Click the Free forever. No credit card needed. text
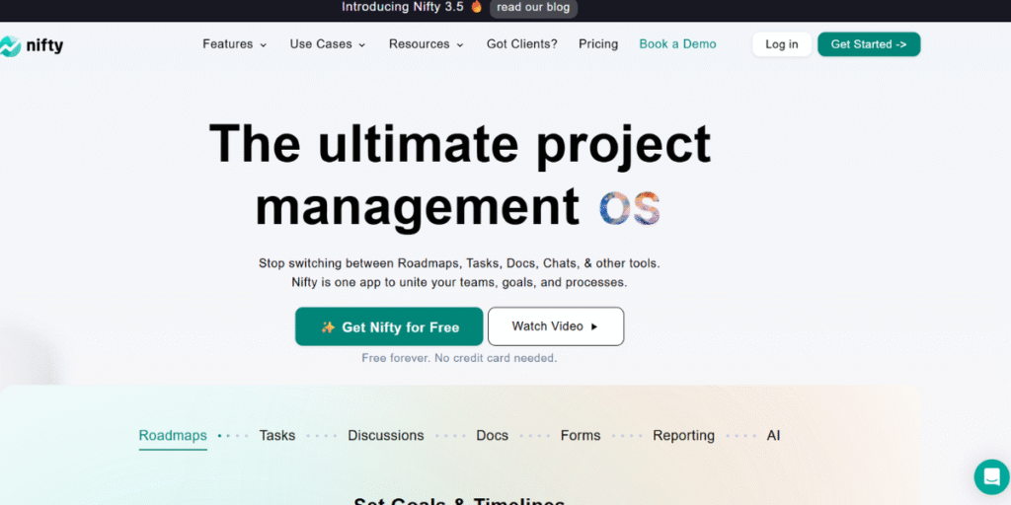 pyautogui.click(x=459, y=358)
